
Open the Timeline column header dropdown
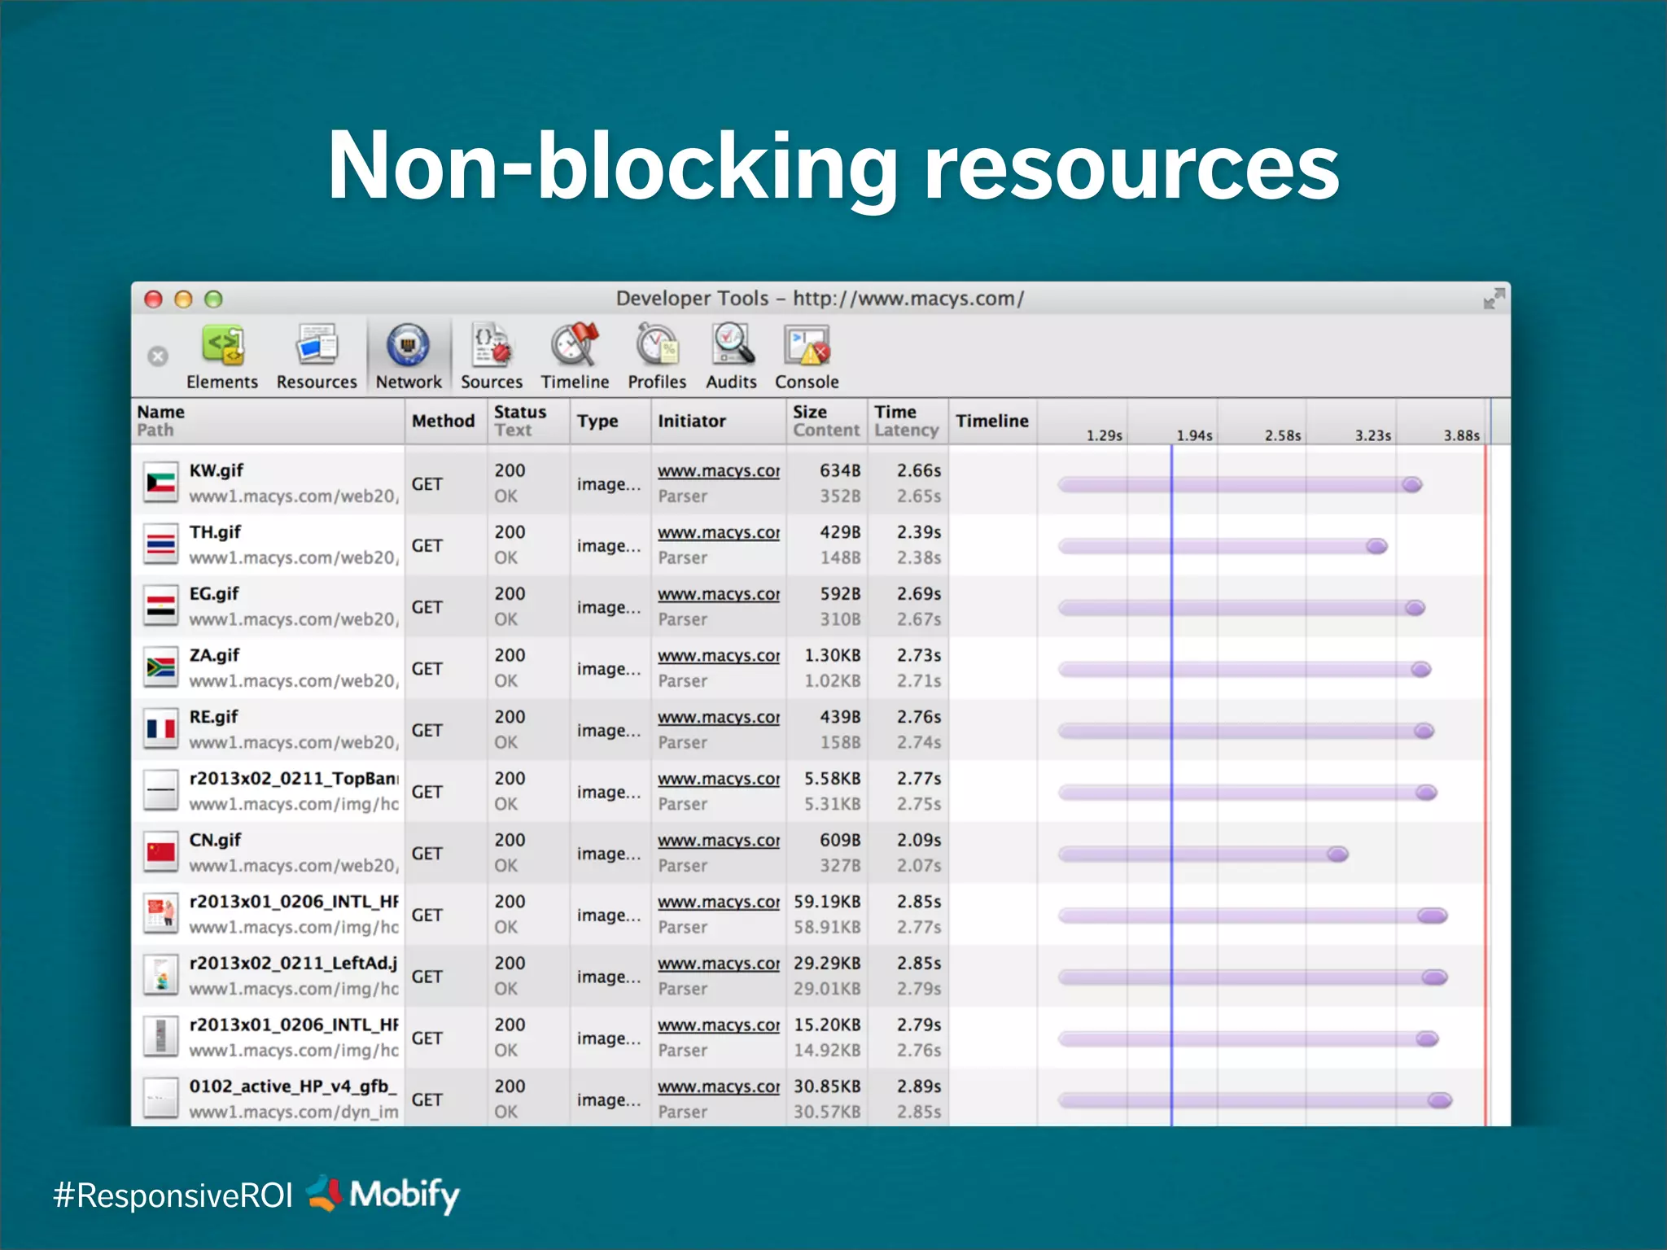993,421
